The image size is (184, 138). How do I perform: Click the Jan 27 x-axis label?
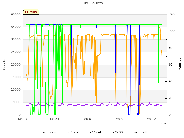[x=23, y=119]
